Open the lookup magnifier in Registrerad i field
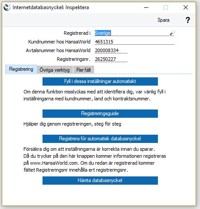 point(172,33)
